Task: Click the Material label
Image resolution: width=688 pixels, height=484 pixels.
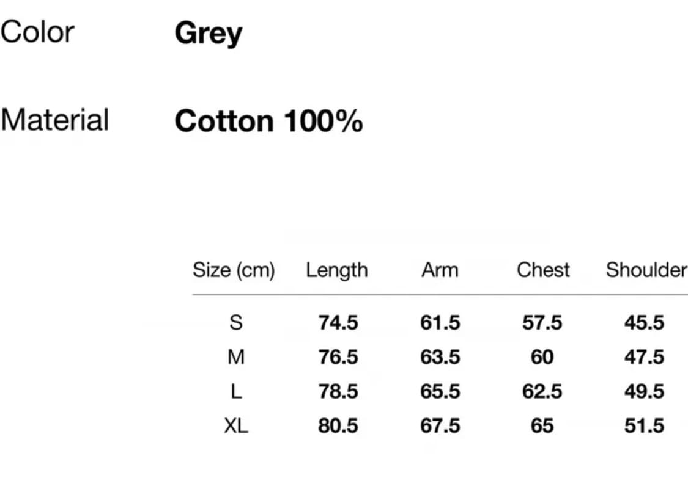Action: click(x=54, y=120)
